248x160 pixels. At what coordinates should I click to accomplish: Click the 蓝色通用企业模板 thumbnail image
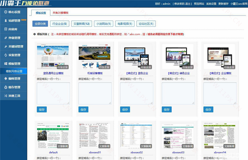tap(53, 56)
